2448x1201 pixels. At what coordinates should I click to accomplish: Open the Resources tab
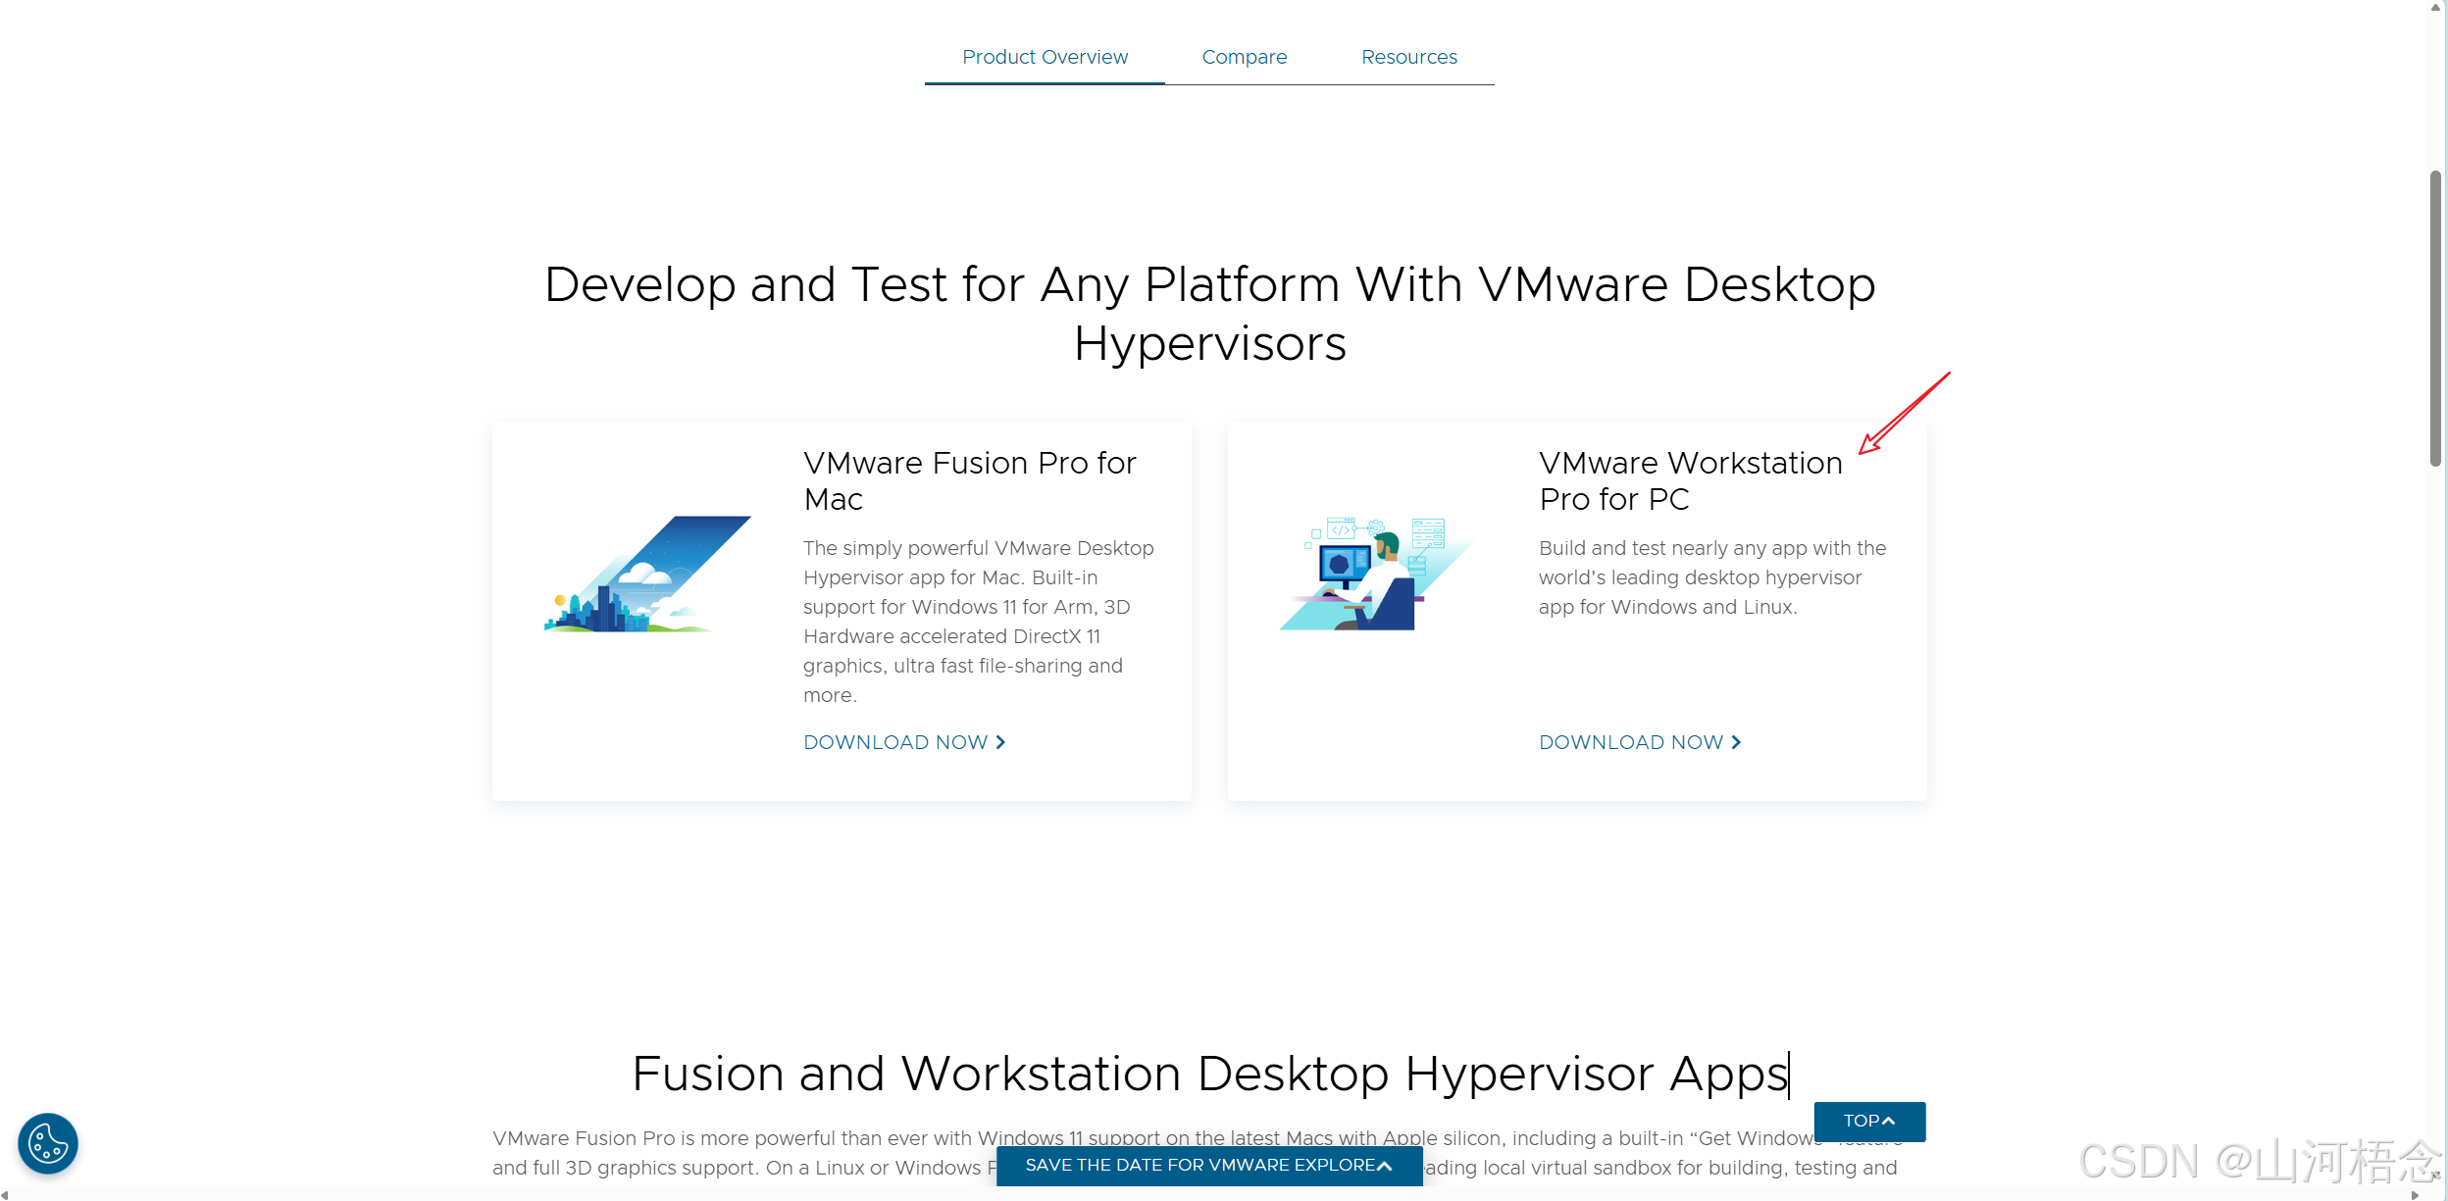[1408, 57]
